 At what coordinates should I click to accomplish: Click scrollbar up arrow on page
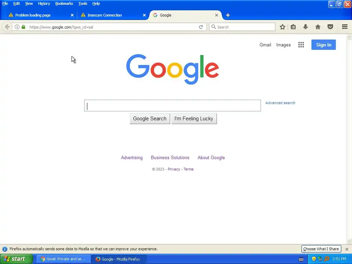[x=349, y=37]
